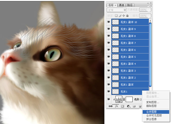Click the 色阶 2 layer mask thumbnail
172x124 pixels.
[129, 99]
